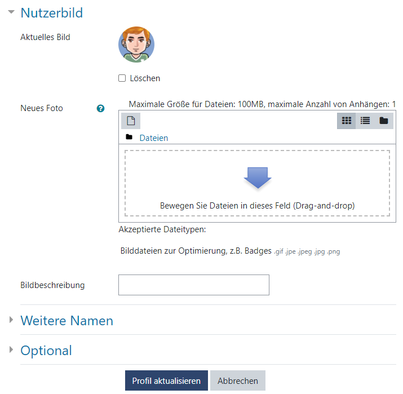
Task: Switch file view to grid icons
Action: click(347, 121)
